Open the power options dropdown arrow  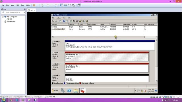pos(37,5)
